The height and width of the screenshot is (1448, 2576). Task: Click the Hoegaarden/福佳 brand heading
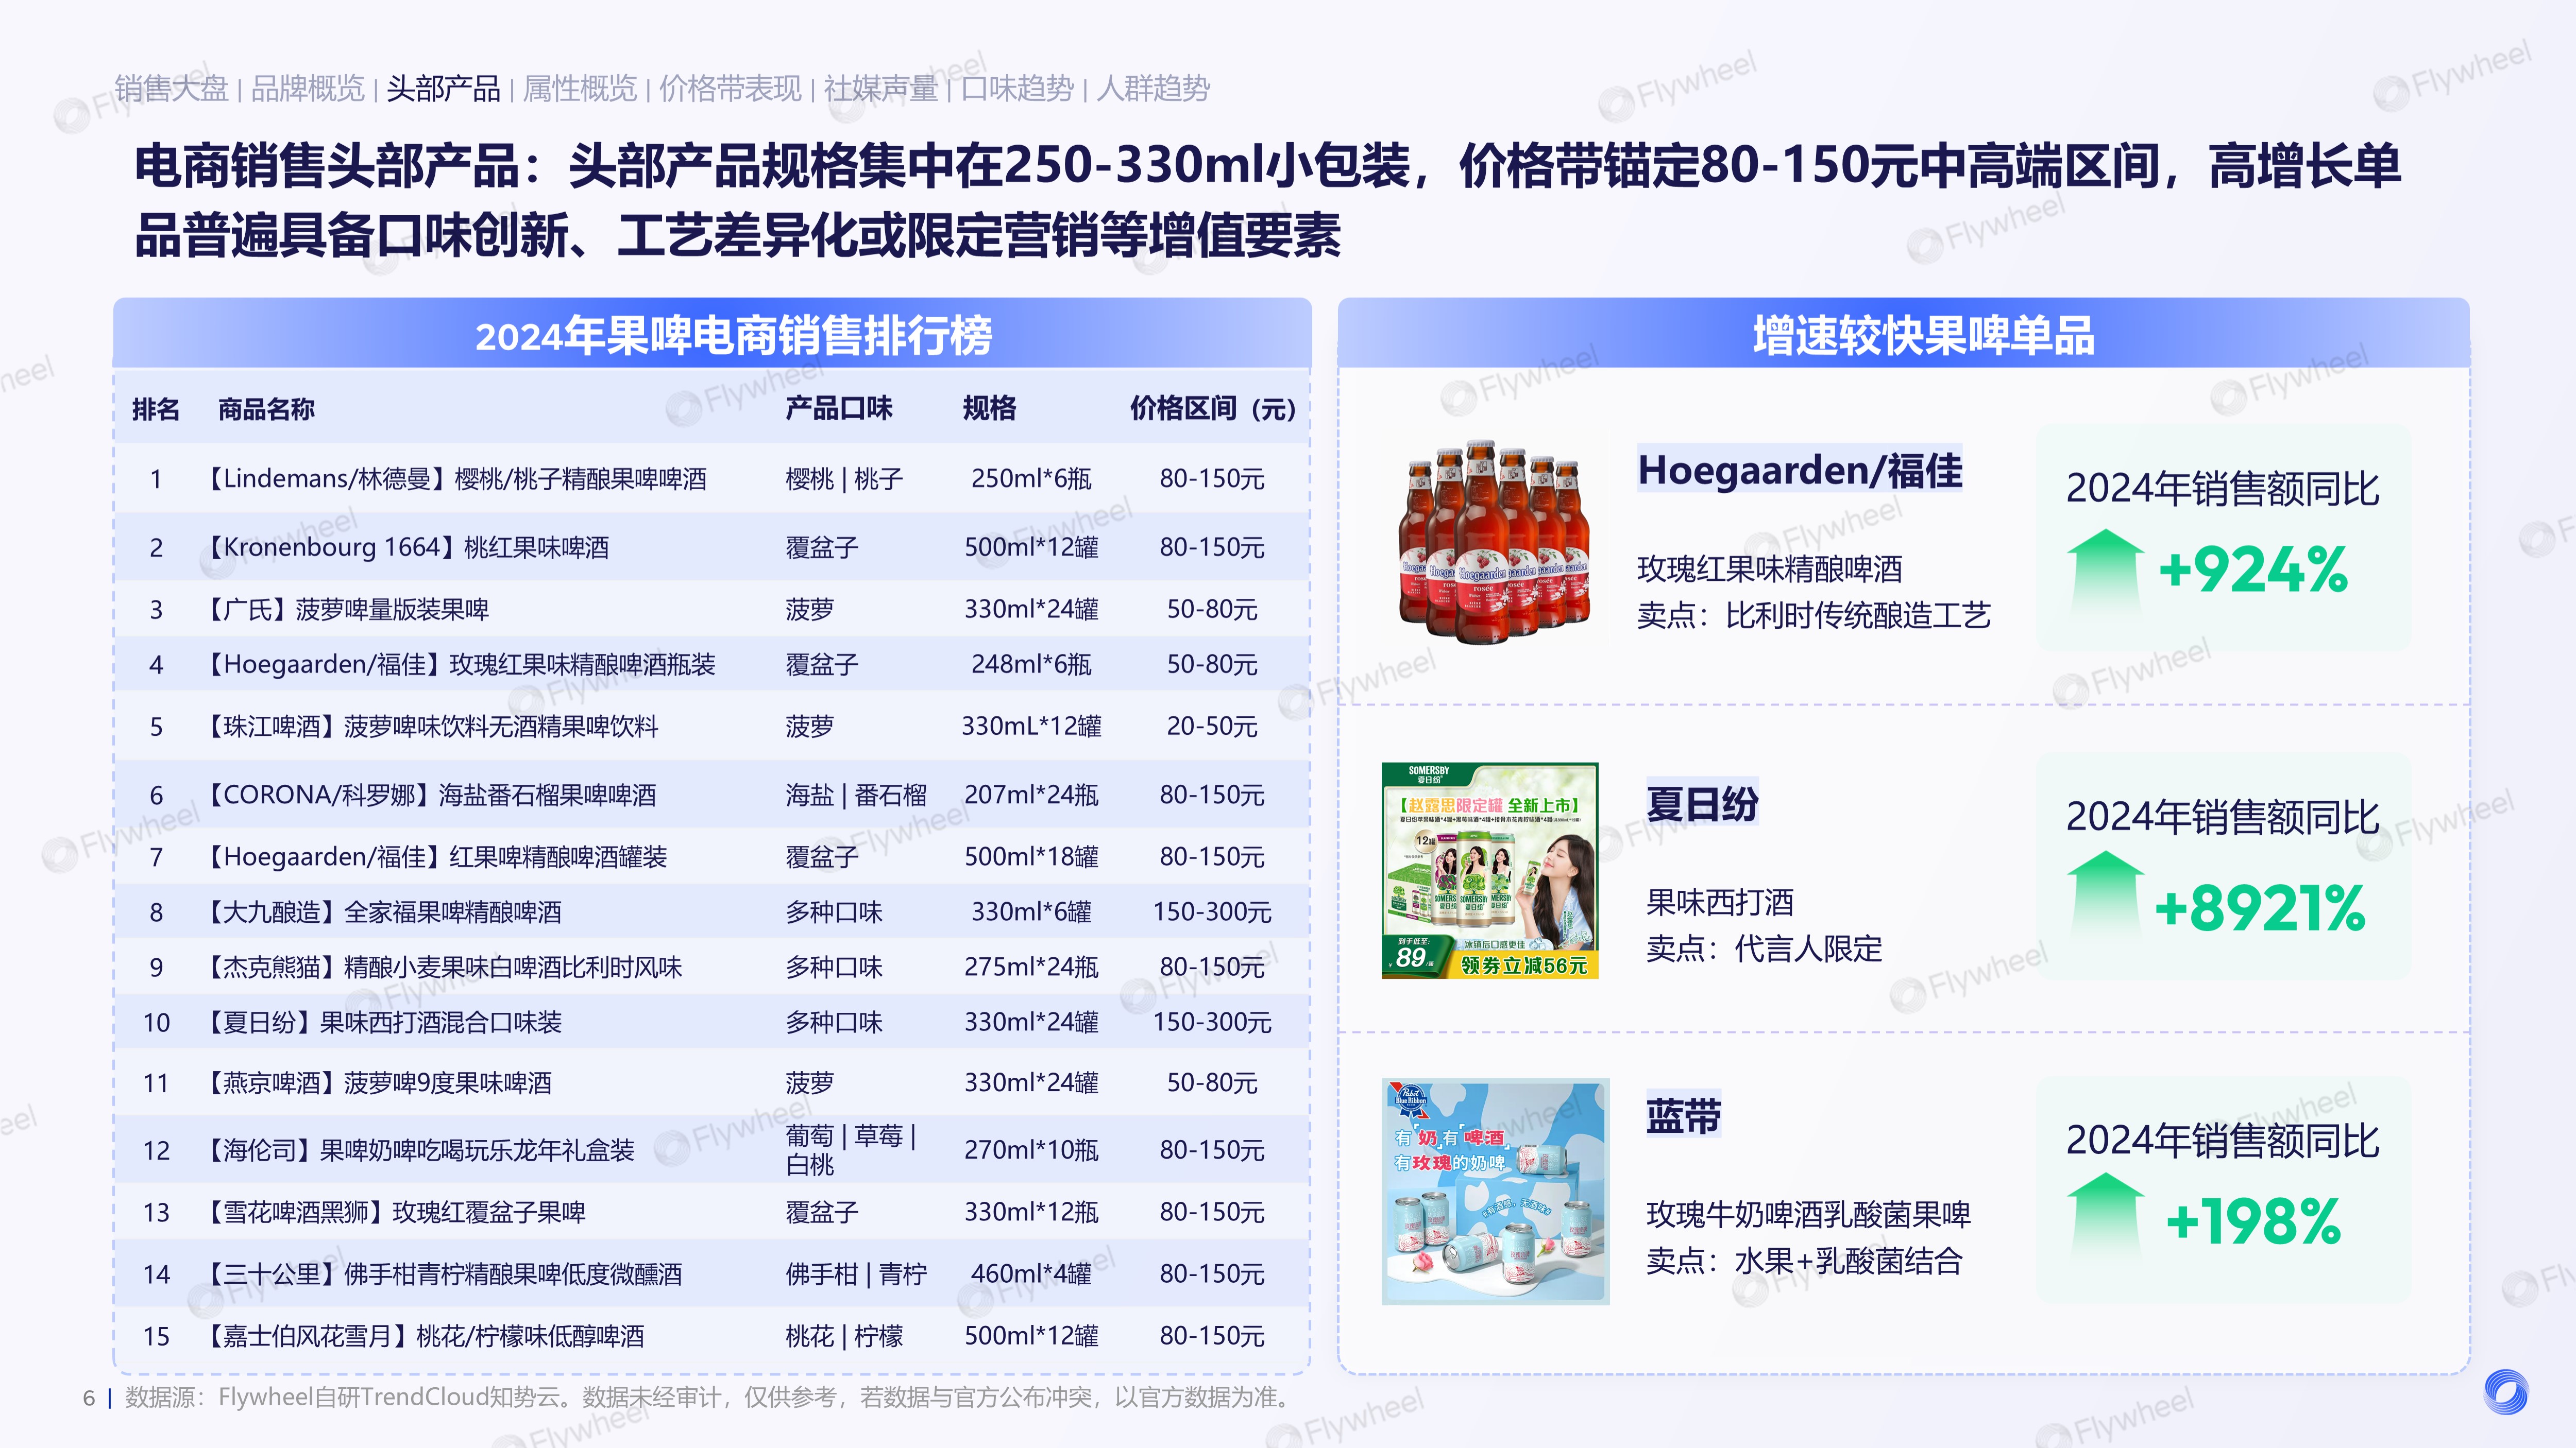(1800, 470)
